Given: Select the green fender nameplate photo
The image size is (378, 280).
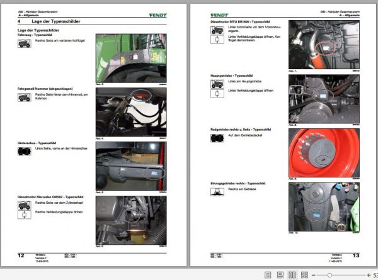Looking at the screenshot, I should [131, 59].
